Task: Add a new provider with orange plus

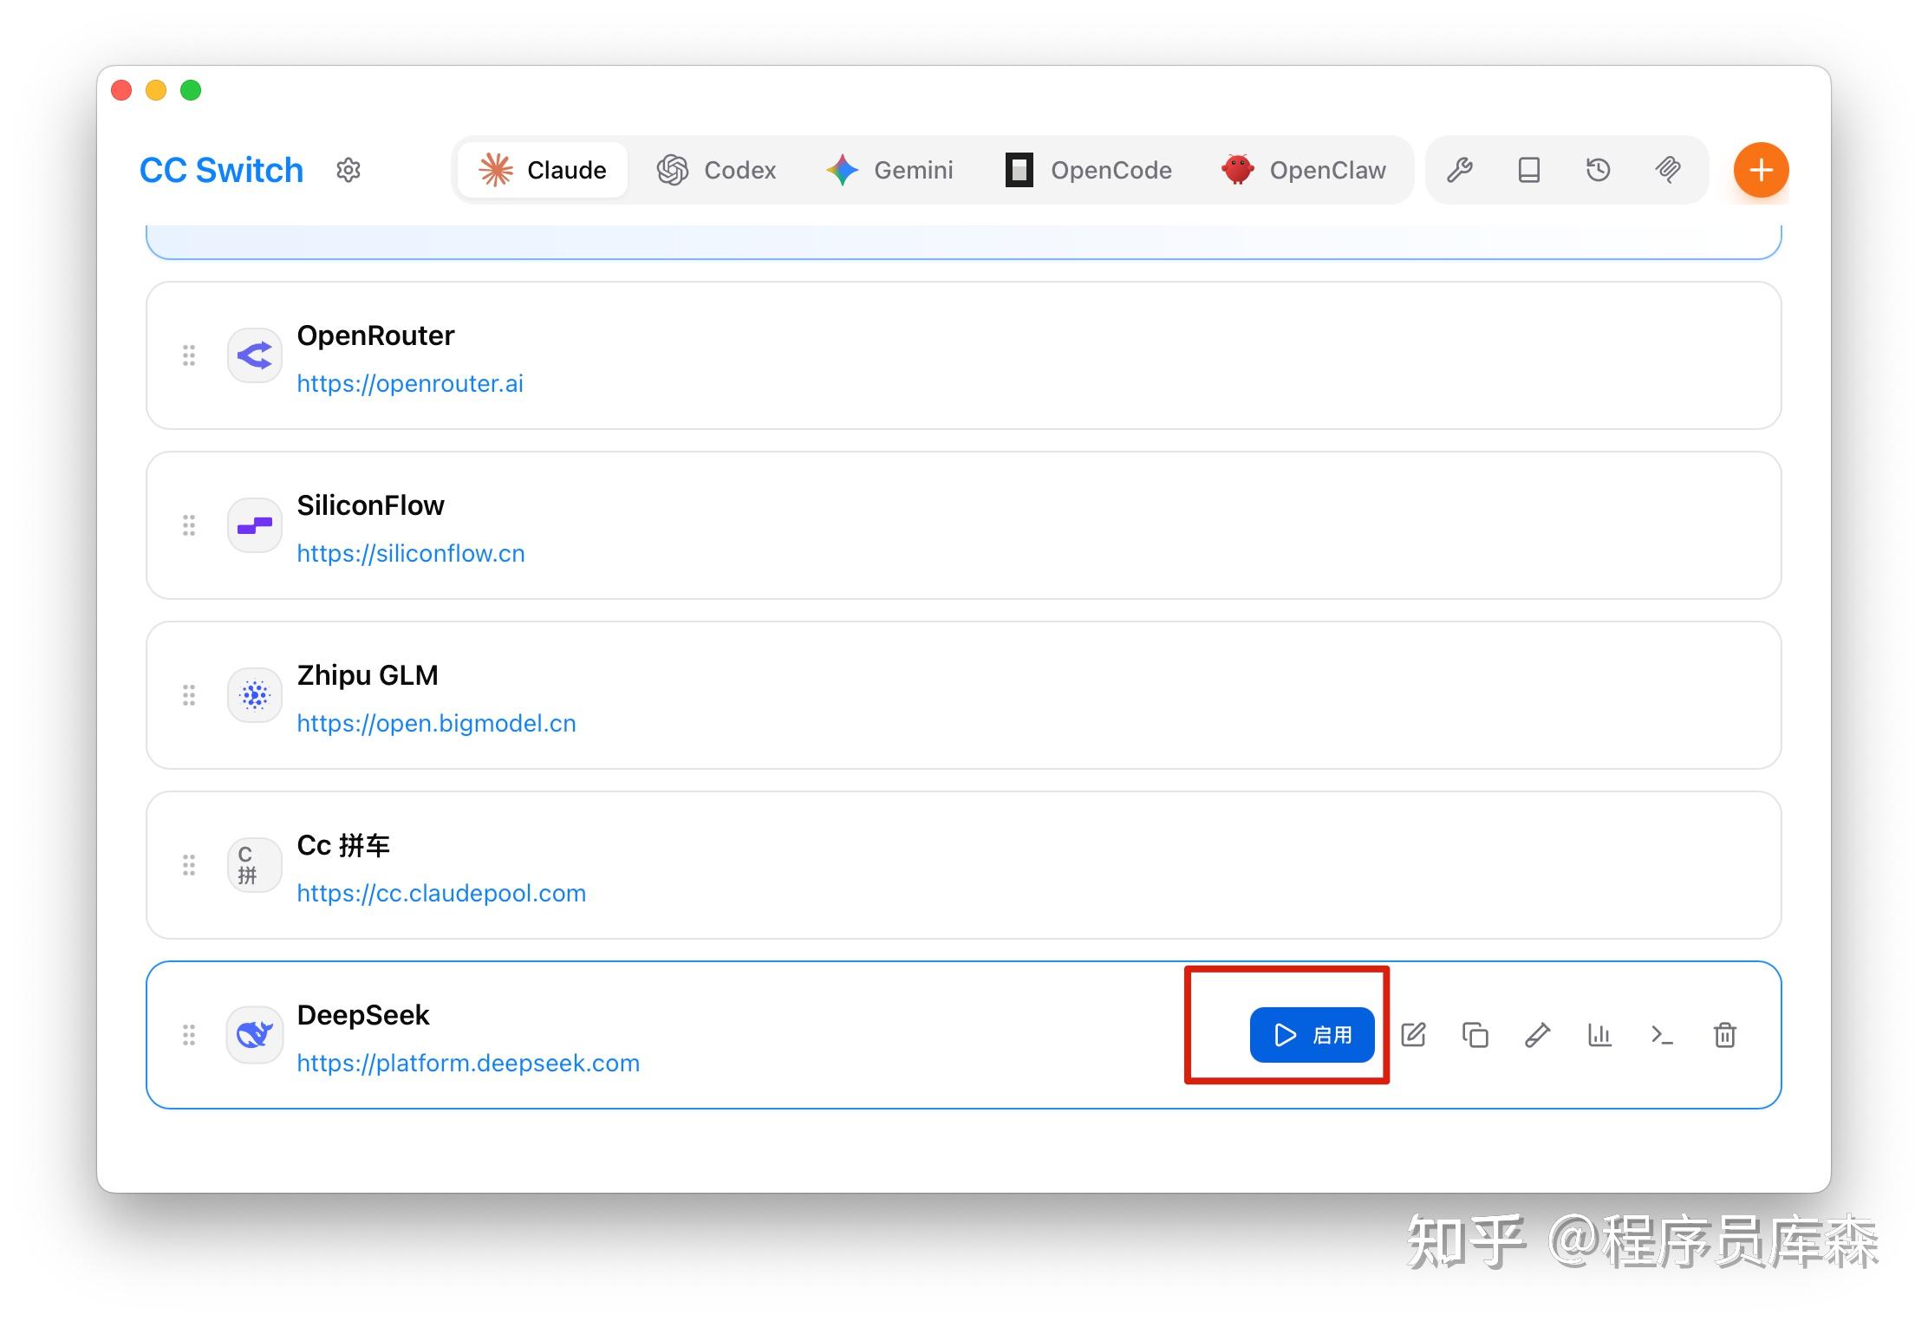Action: 1761,170
